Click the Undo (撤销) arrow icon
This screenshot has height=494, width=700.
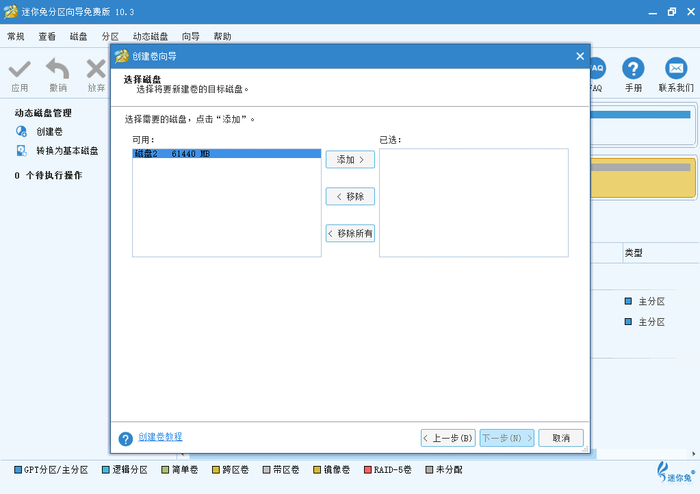(57, 68)
